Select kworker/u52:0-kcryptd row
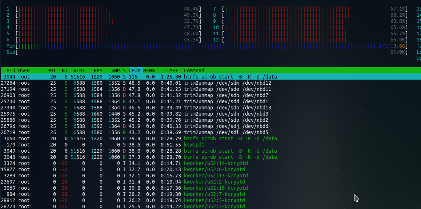 [210, 169]
